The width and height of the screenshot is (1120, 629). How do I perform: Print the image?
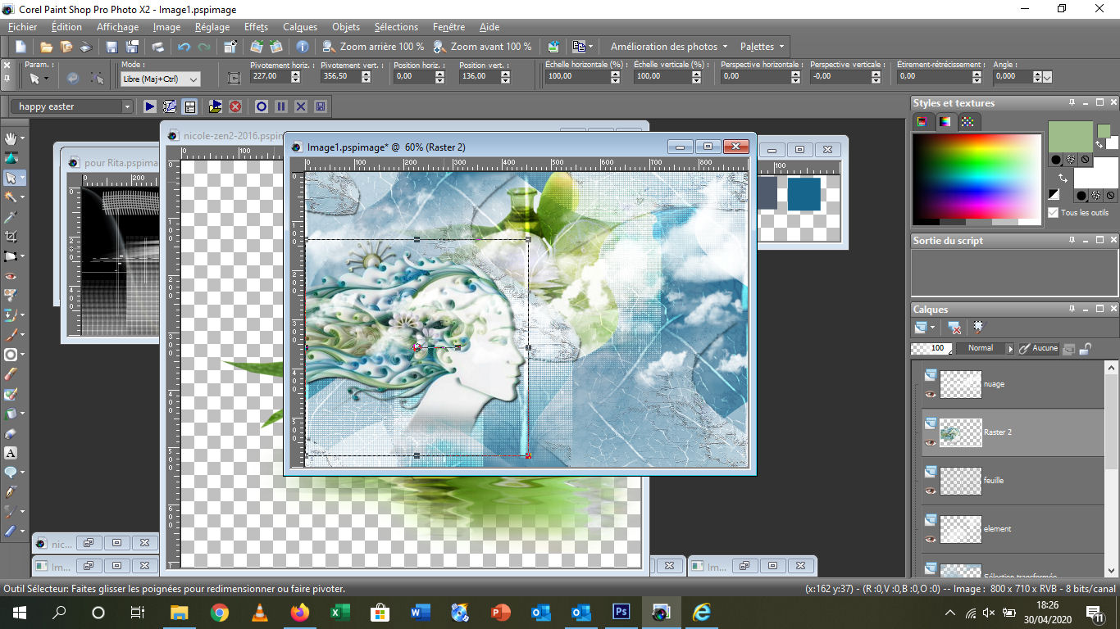(x=158, y=47)
